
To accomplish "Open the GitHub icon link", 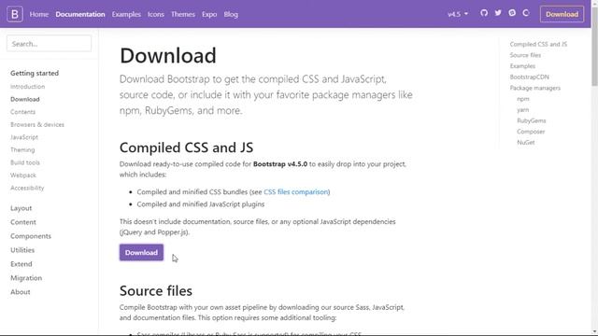I will click(x=484, y=13).
